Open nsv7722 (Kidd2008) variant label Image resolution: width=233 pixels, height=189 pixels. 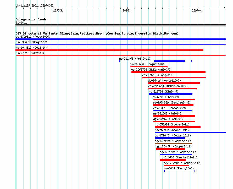pos(30,53)
